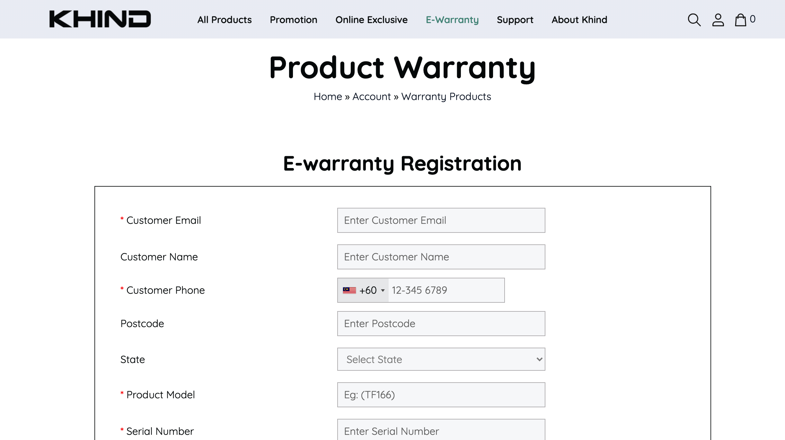
Task: Navigate to the Home breadcrumb link
Action: pyautogui.click(x=327, y=96)
